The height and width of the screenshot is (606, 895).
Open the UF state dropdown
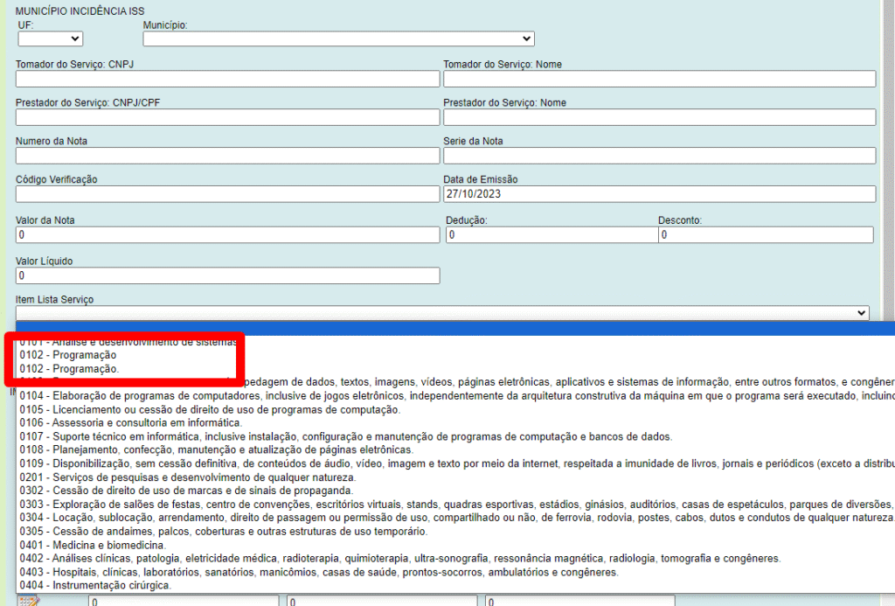point(51,38)
